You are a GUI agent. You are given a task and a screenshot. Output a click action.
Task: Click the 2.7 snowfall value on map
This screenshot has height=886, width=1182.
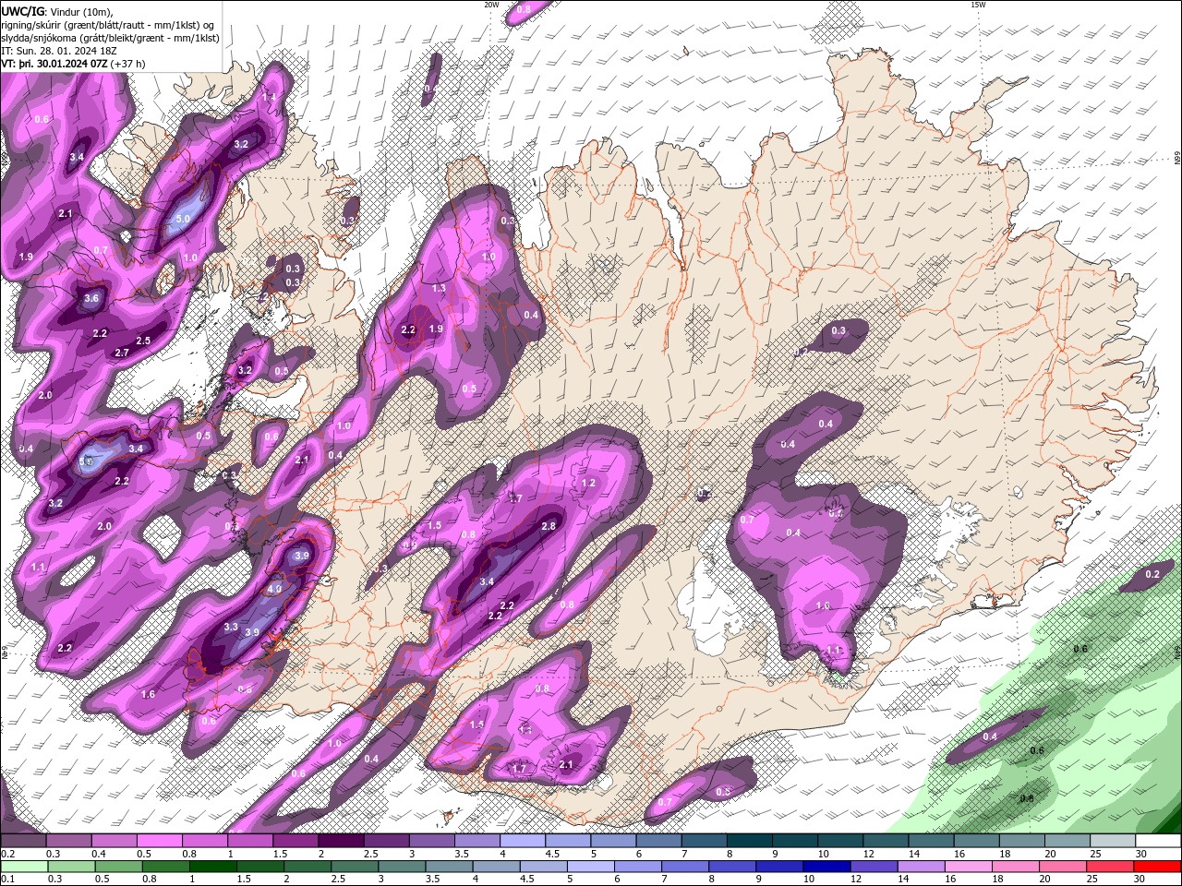click(x=122, y=353)
